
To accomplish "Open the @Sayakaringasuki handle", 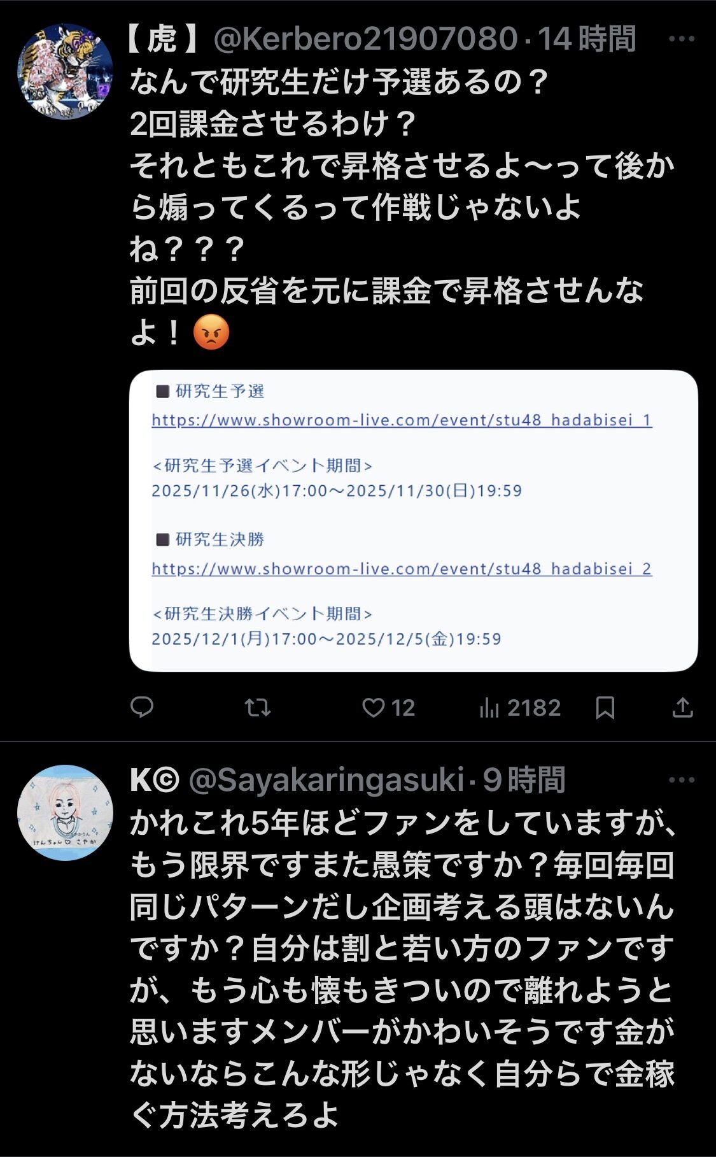I will click(327, 780).
